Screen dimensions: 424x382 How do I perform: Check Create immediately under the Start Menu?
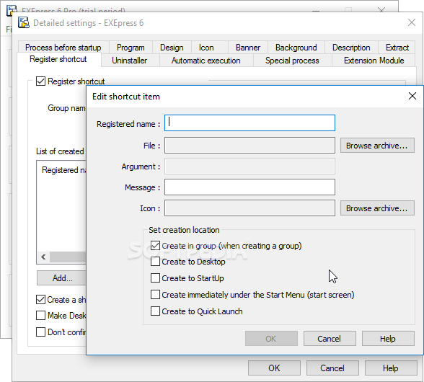click(x=155, y=294)
